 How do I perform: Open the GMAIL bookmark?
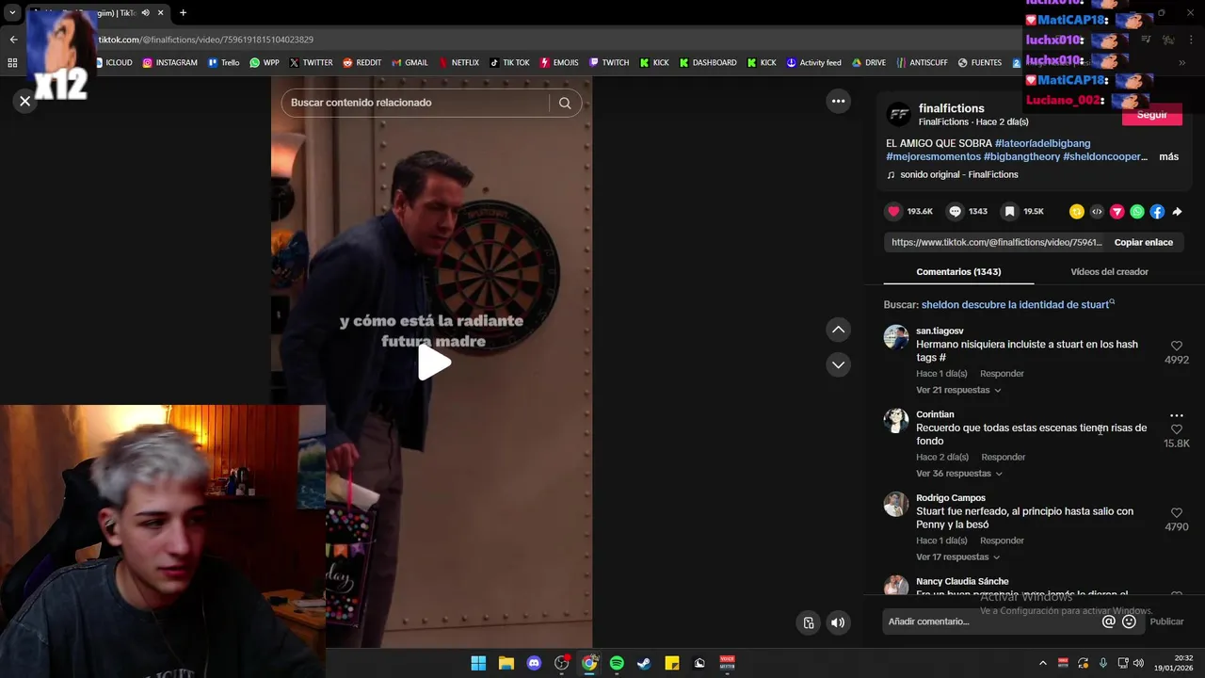(410, 63)
